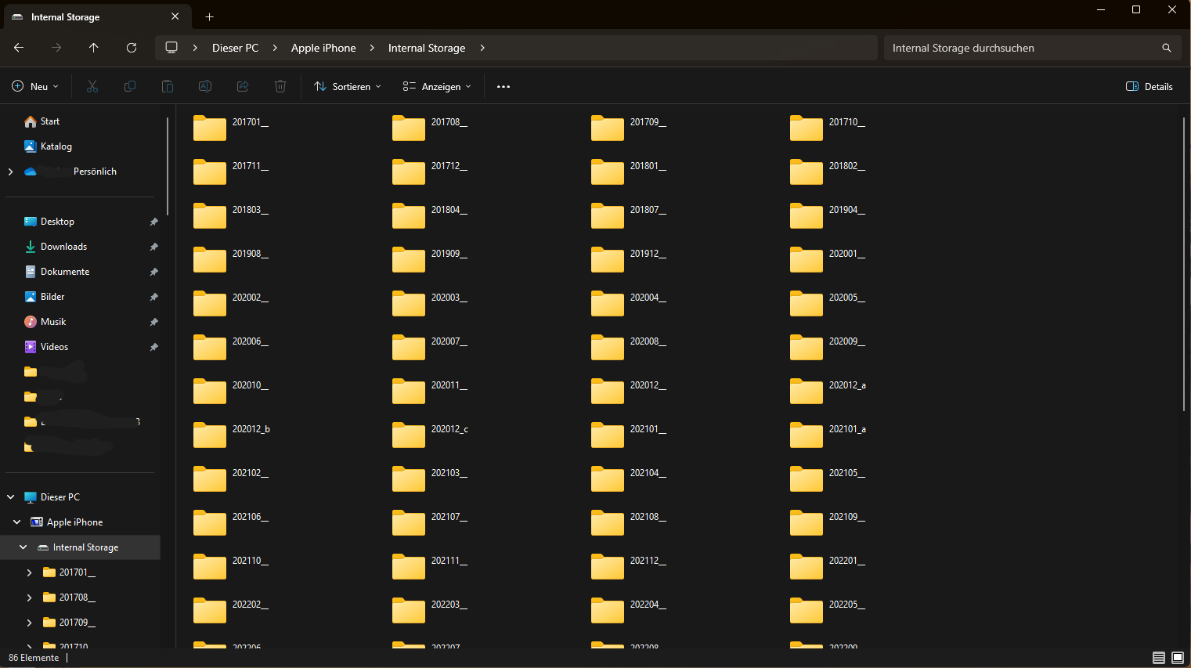Go up one folder level arrow
1191x668 pixels.
pyautogui.click(x=94, y=48)
